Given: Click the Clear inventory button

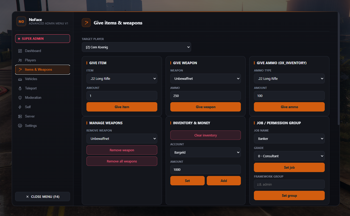Looking at the screenshot, I should (205, 135).
